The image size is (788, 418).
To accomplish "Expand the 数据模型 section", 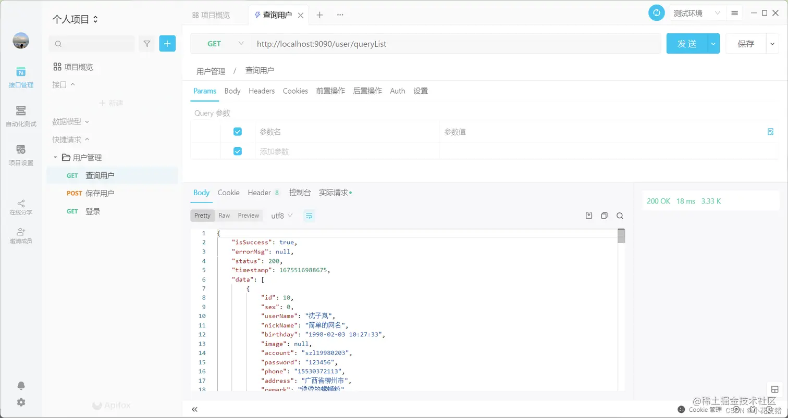I will coord(71,121).
